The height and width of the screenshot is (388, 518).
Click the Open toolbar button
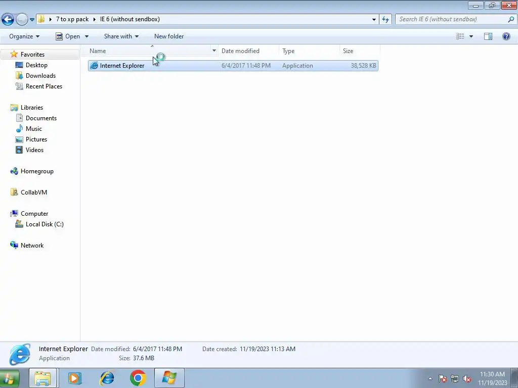(68, 36)
